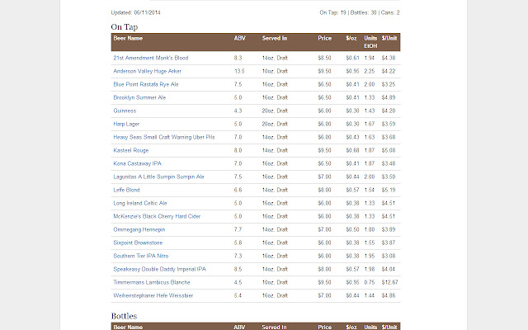Open Anderson Valley Huge Arker beer link
The image size is (528, 330).
[x=147, y=71]
